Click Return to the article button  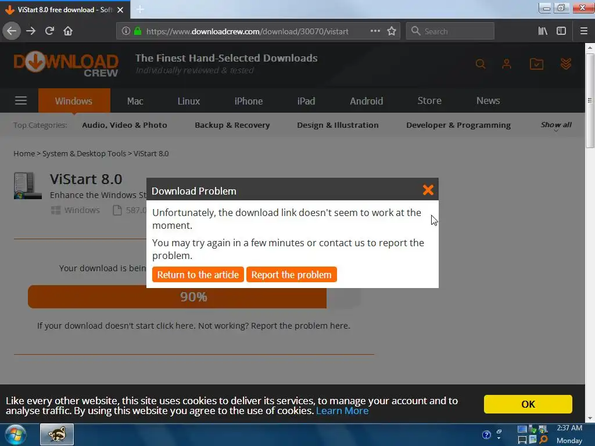coord(198,275)
